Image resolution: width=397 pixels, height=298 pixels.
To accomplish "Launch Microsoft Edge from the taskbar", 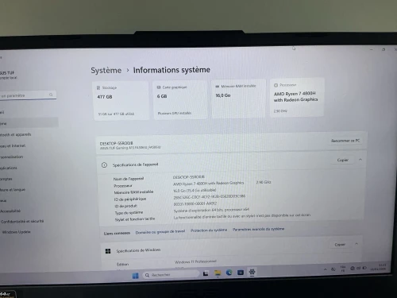I will click(229, 273).
